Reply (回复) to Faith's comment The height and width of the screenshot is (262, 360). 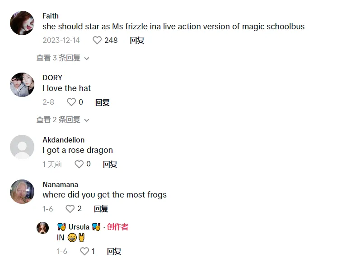[x=137, y=40]
